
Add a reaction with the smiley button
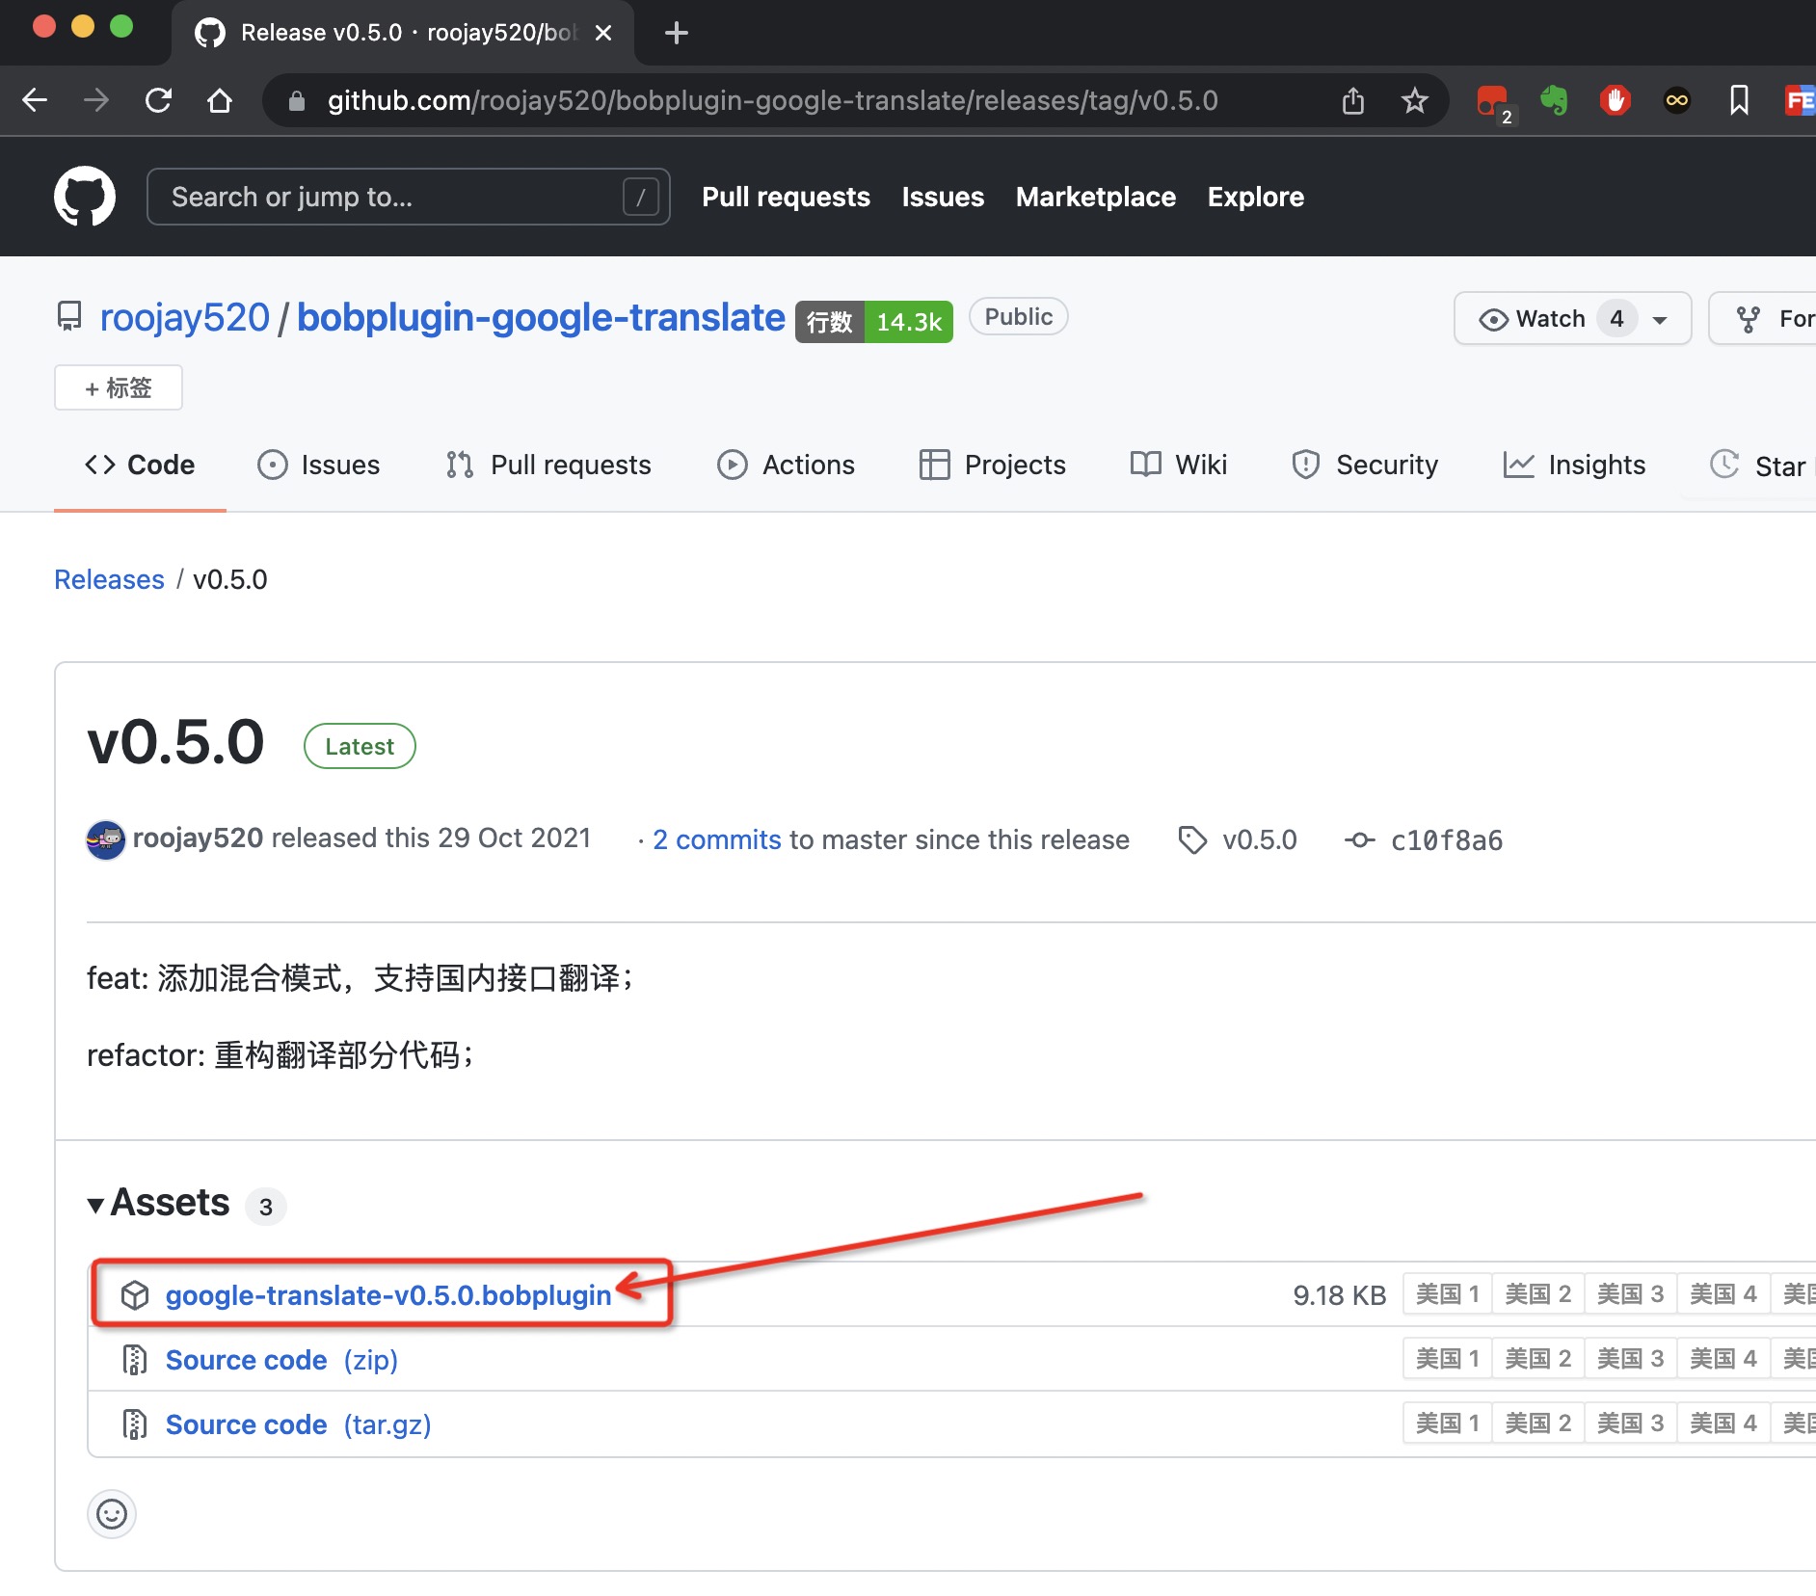coord(112,1514)
